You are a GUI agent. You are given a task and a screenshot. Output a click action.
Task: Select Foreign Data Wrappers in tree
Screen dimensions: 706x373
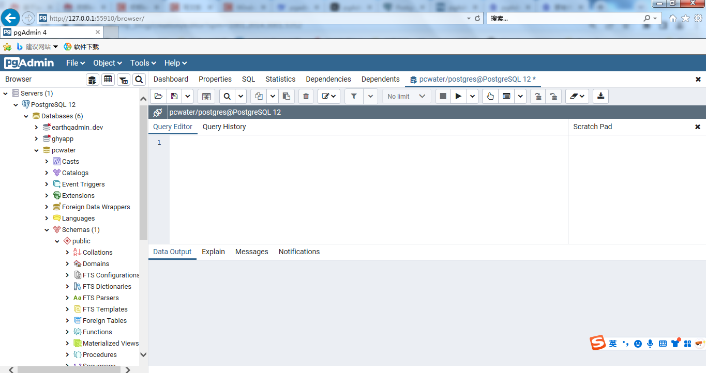pos(96,207)
